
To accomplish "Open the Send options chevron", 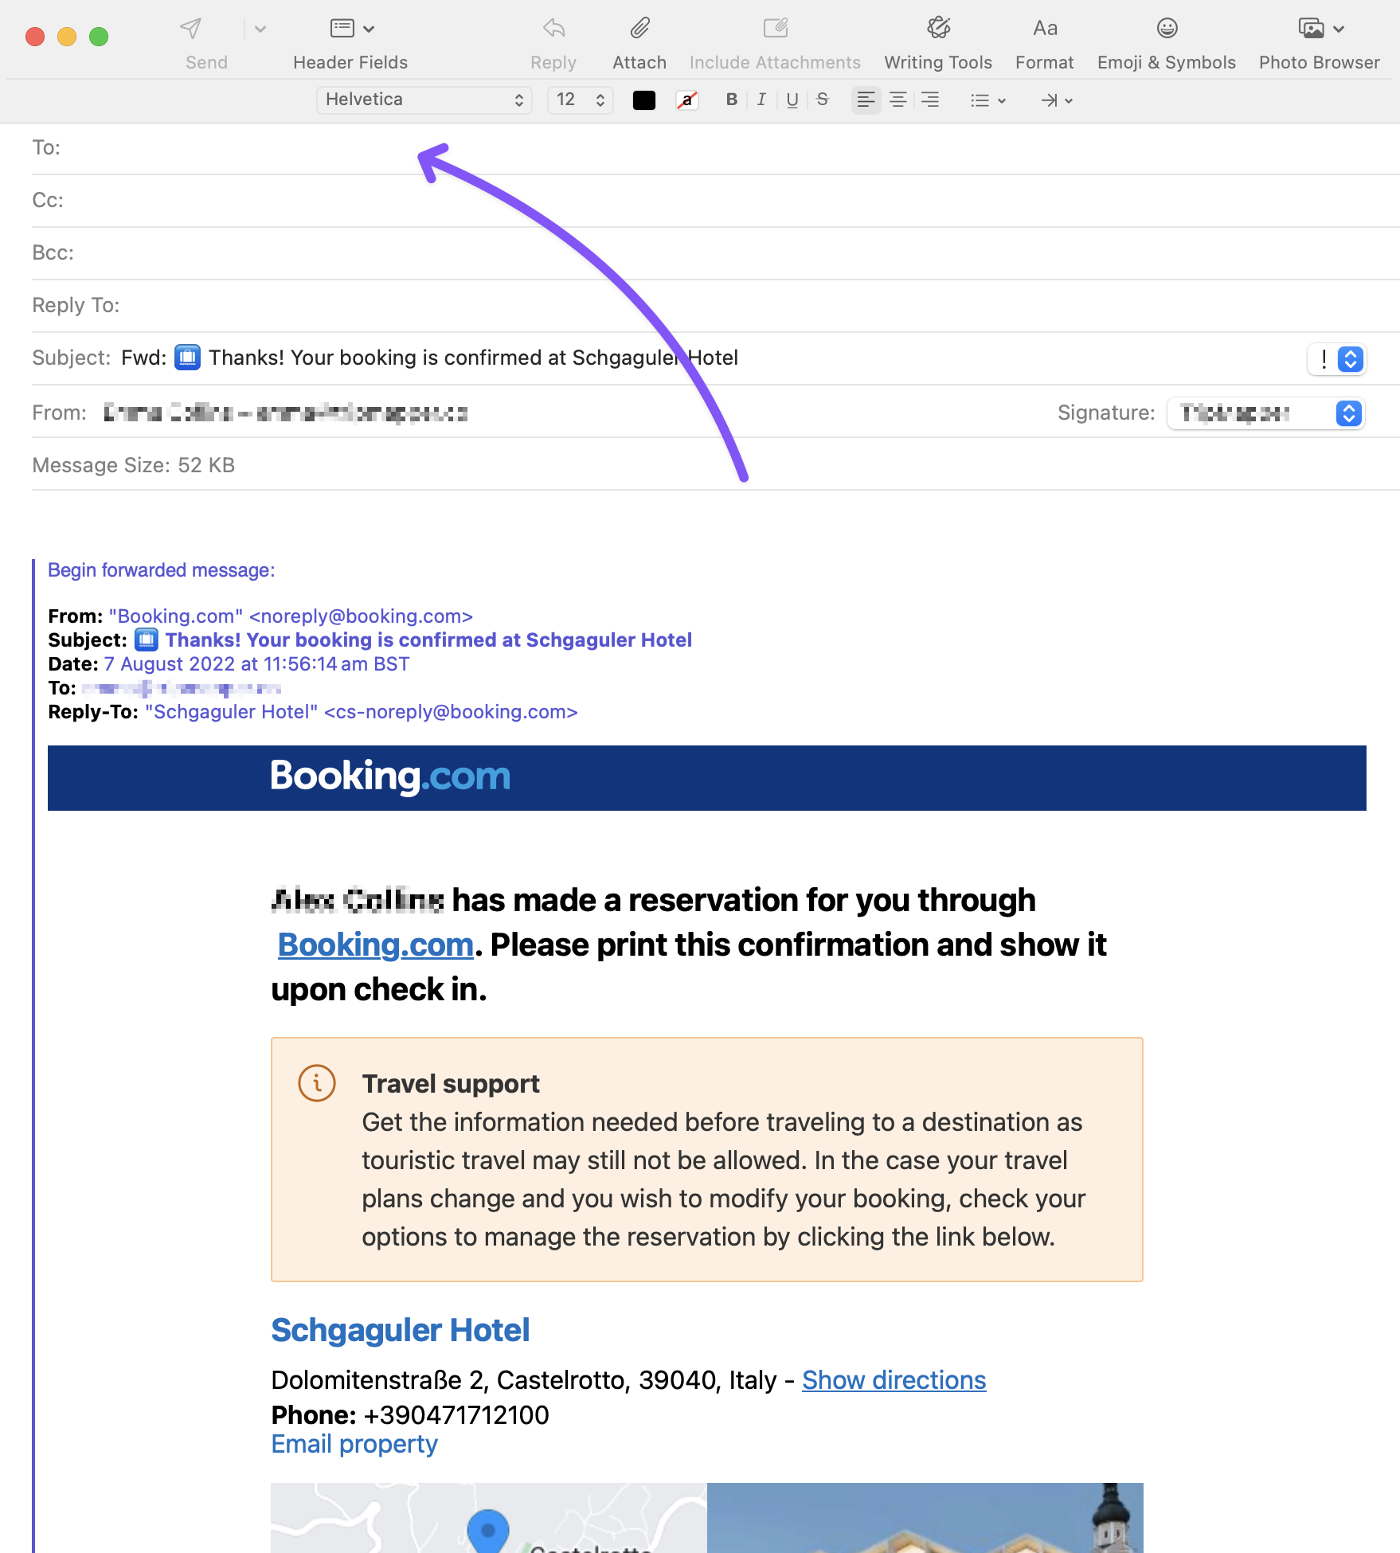I will [x=260, y=29].
